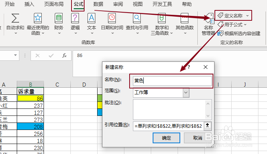
Task: Click the 取消 (Cancel) button
Action: point(198,138)
